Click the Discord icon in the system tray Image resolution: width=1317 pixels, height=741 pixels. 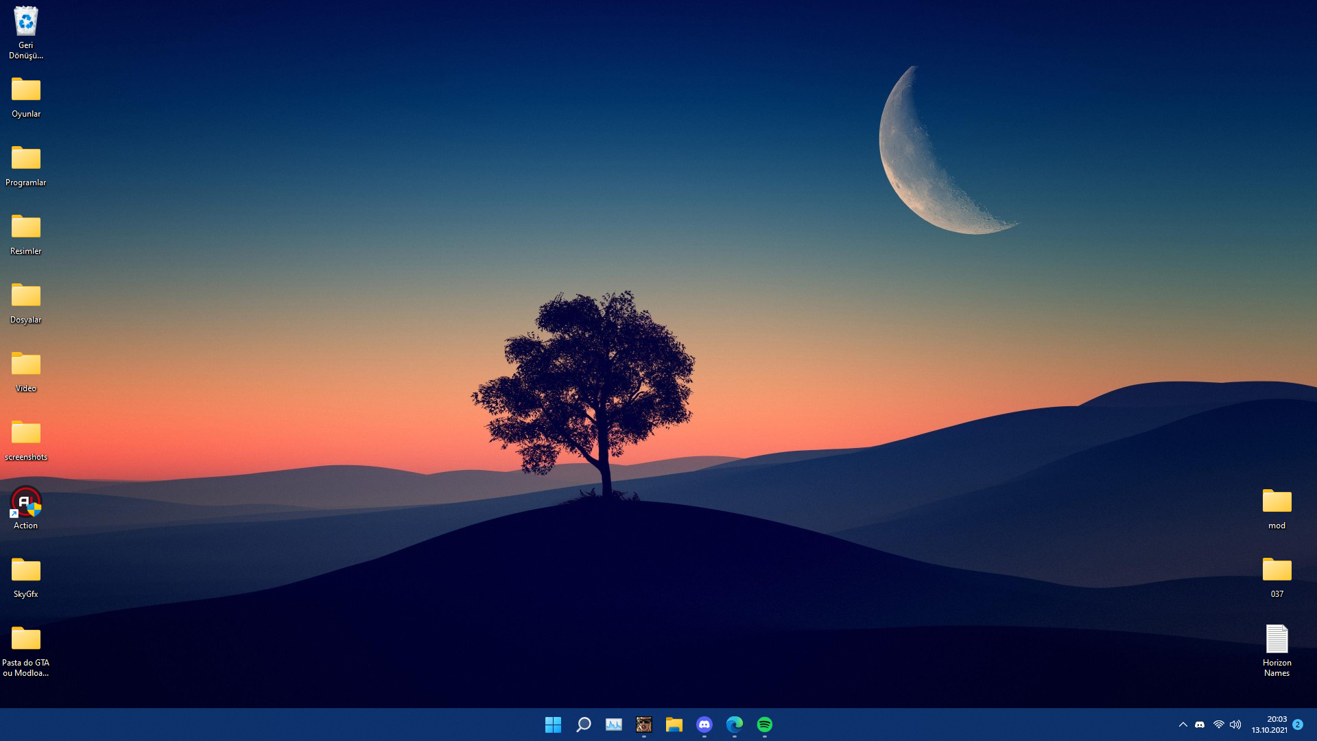point(1200,725)
